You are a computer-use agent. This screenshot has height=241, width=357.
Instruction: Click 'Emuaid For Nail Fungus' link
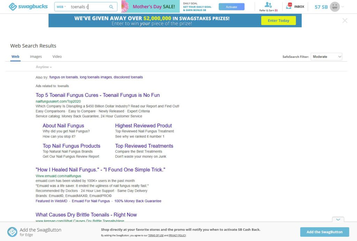click(x=91, y=201)
